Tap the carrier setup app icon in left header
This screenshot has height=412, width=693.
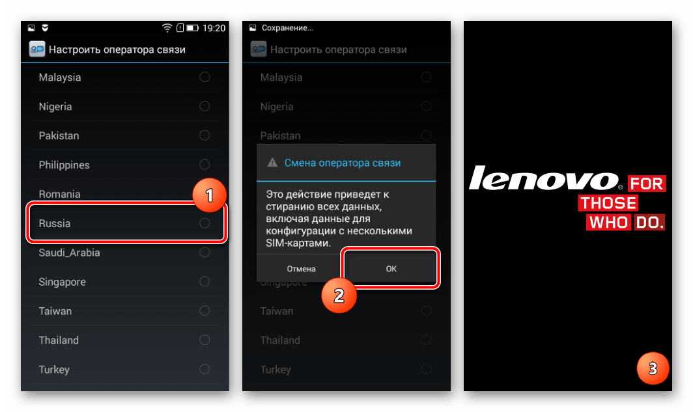36,49
